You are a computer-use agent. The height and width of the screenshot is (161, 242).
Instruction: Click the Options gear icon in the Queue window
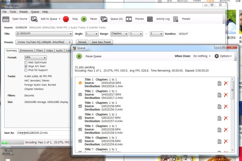point(217,56)
